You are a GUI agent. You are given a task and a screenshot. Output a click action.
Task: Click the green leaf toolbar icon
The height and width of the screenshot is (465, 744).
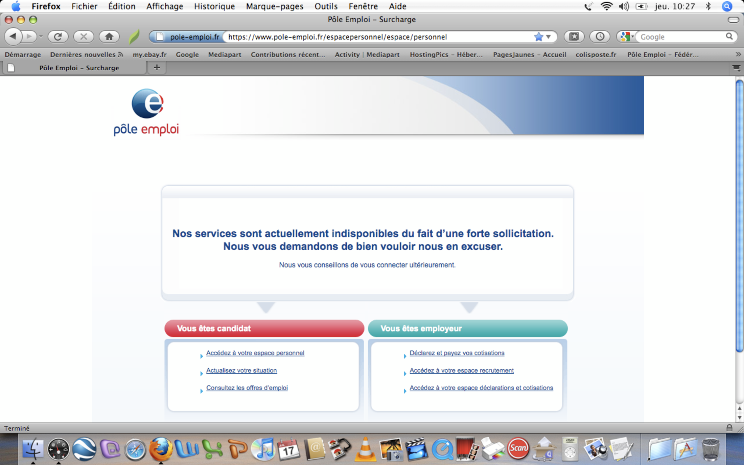pos(134,37)
